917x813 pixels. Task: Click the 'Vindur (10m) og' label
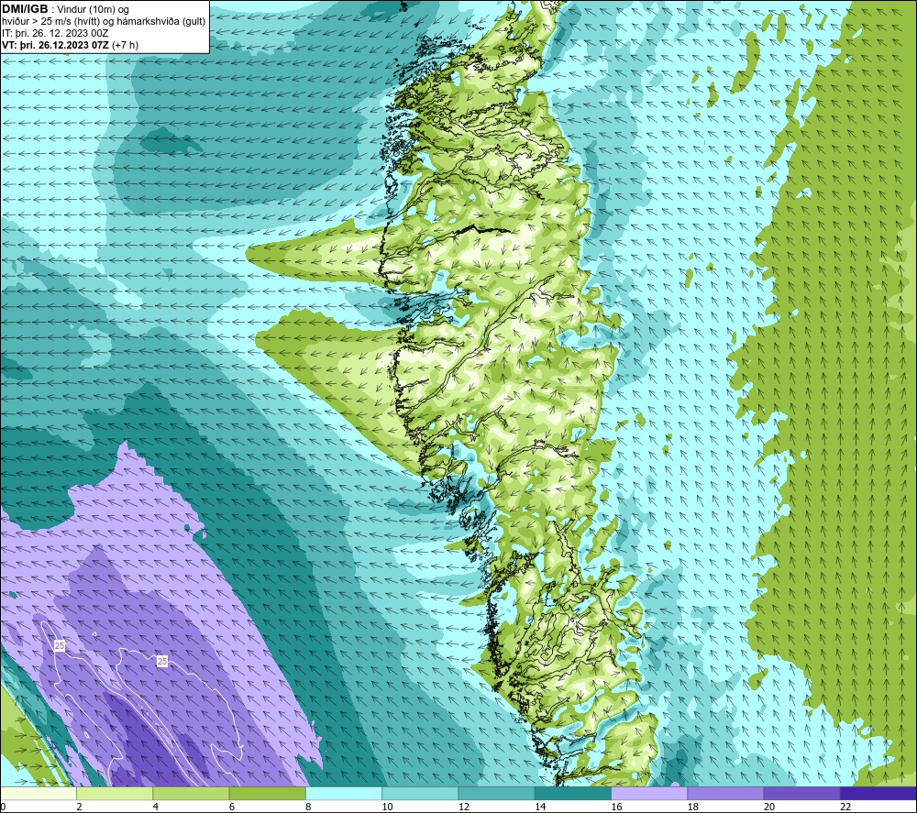coord(93,10)
